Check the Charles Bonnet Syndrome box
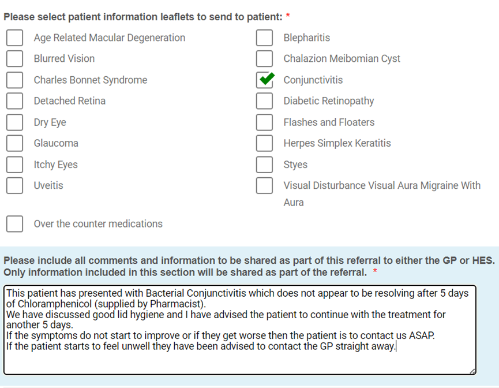Image resolution: width=499 pixels, height=388 pixels. click(x=14, y=80)
